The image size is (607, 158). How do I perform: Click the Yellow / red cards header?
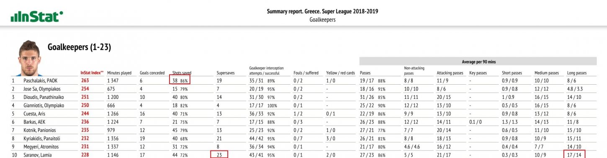(340, 73)
